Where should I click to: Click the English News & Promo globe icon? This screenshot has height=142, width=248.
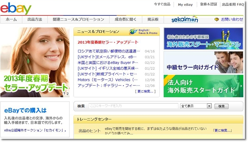click(x=133, y=31)
